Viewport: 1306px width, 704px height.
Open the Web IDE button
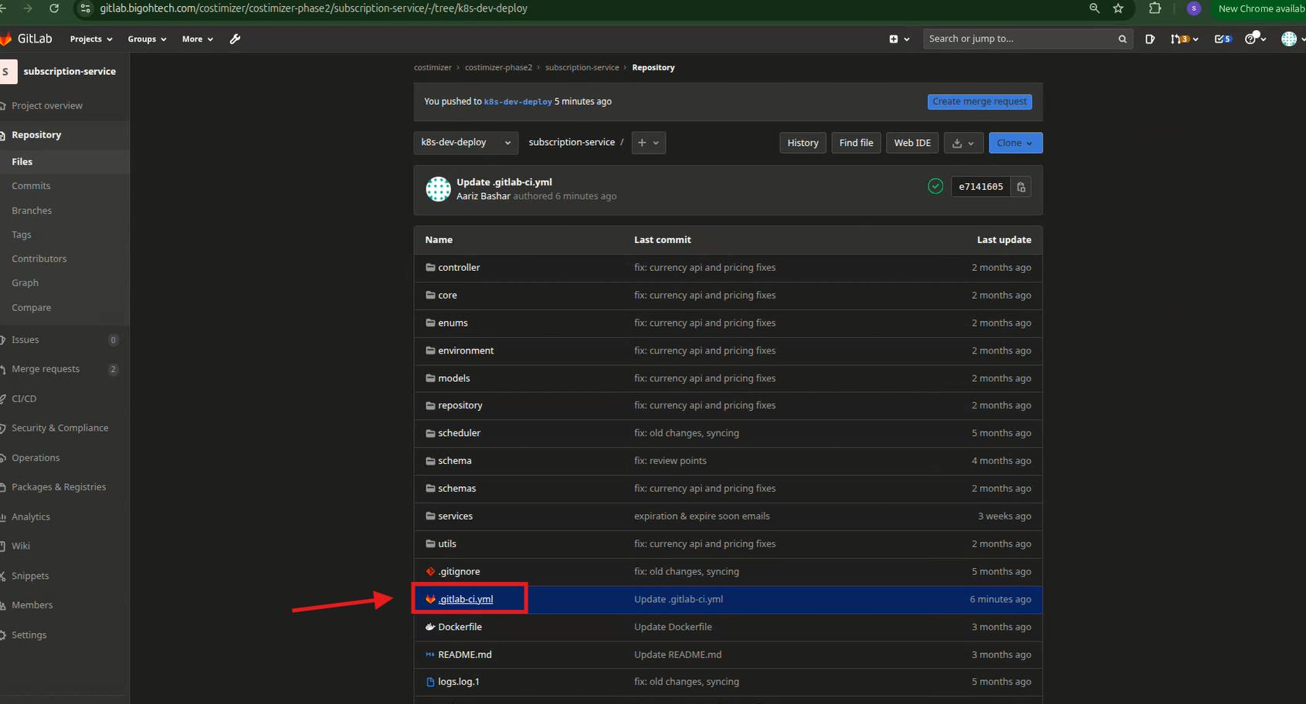(x=912, y=143)
